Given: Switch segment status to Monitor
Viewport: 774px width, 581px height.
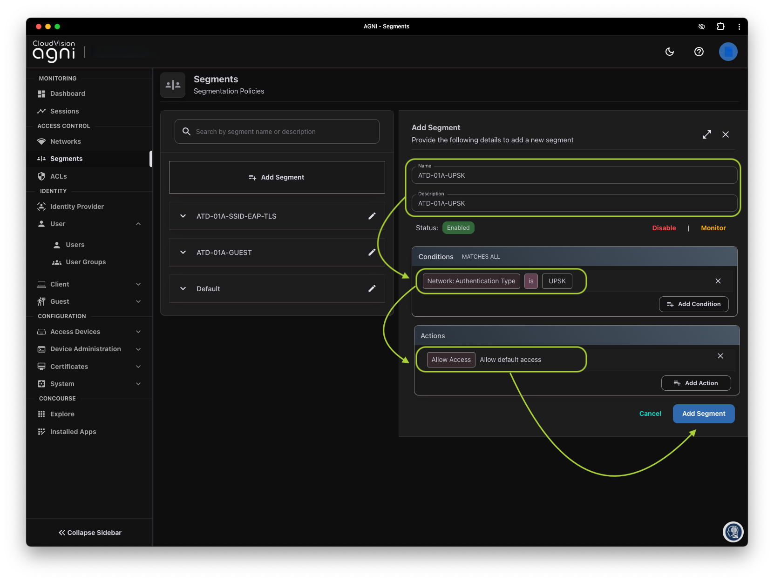Looking at the screenshot, I should click(x=713, y=228).
